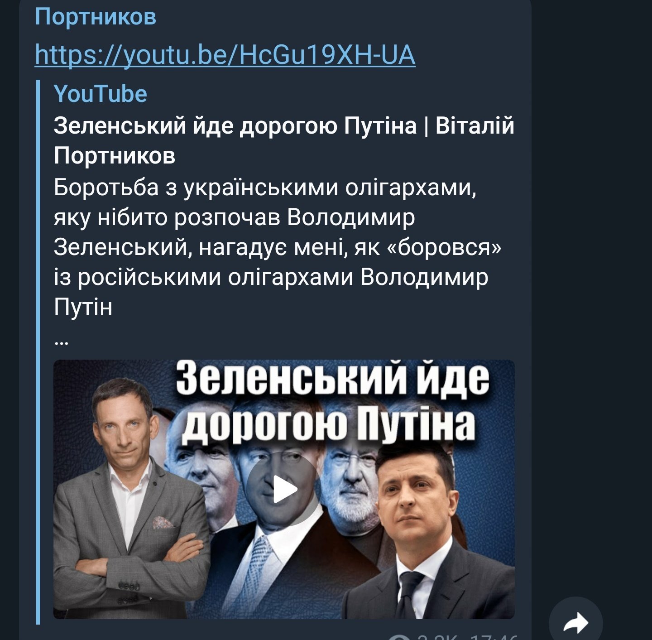The height and width of the screenshot is (640, 652).
Task: Open the youtu.be/HcGu19XH-UA link
Action: tap(225, 55)
